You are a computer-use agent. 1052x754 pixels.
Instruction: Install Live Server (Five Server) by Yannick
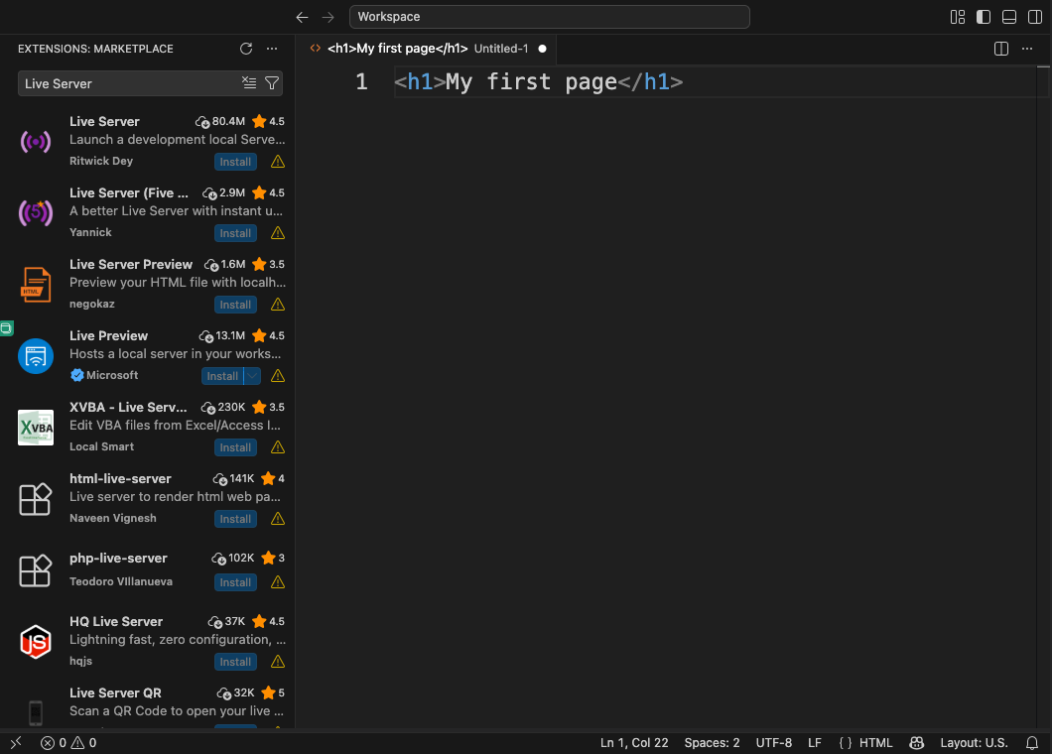pyautogui.click(x=235, y=233)
